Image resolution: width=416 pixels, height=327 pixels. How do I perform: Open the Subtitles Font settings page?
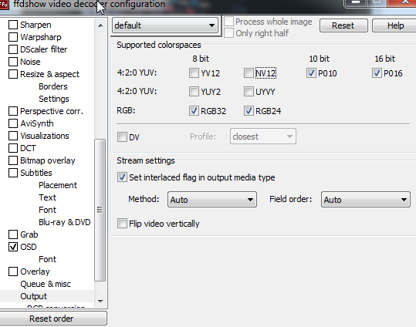47,210
